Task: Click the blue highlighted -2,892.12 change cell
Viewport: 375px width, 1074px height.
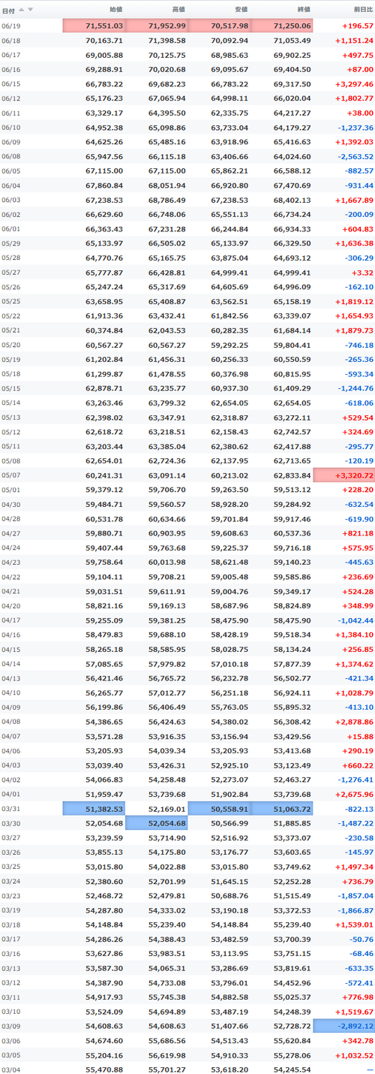Action: [343, 1026]
